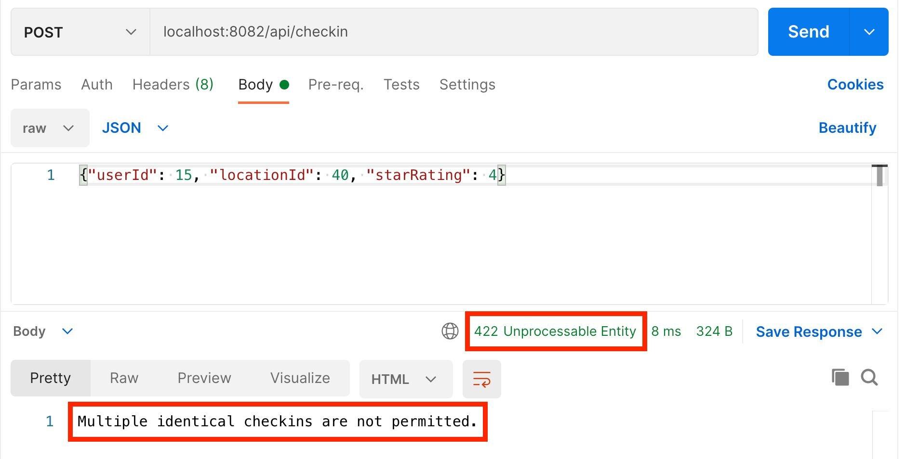Click the Beautify link
Viewport: 906px width, 459px height.
847,128
